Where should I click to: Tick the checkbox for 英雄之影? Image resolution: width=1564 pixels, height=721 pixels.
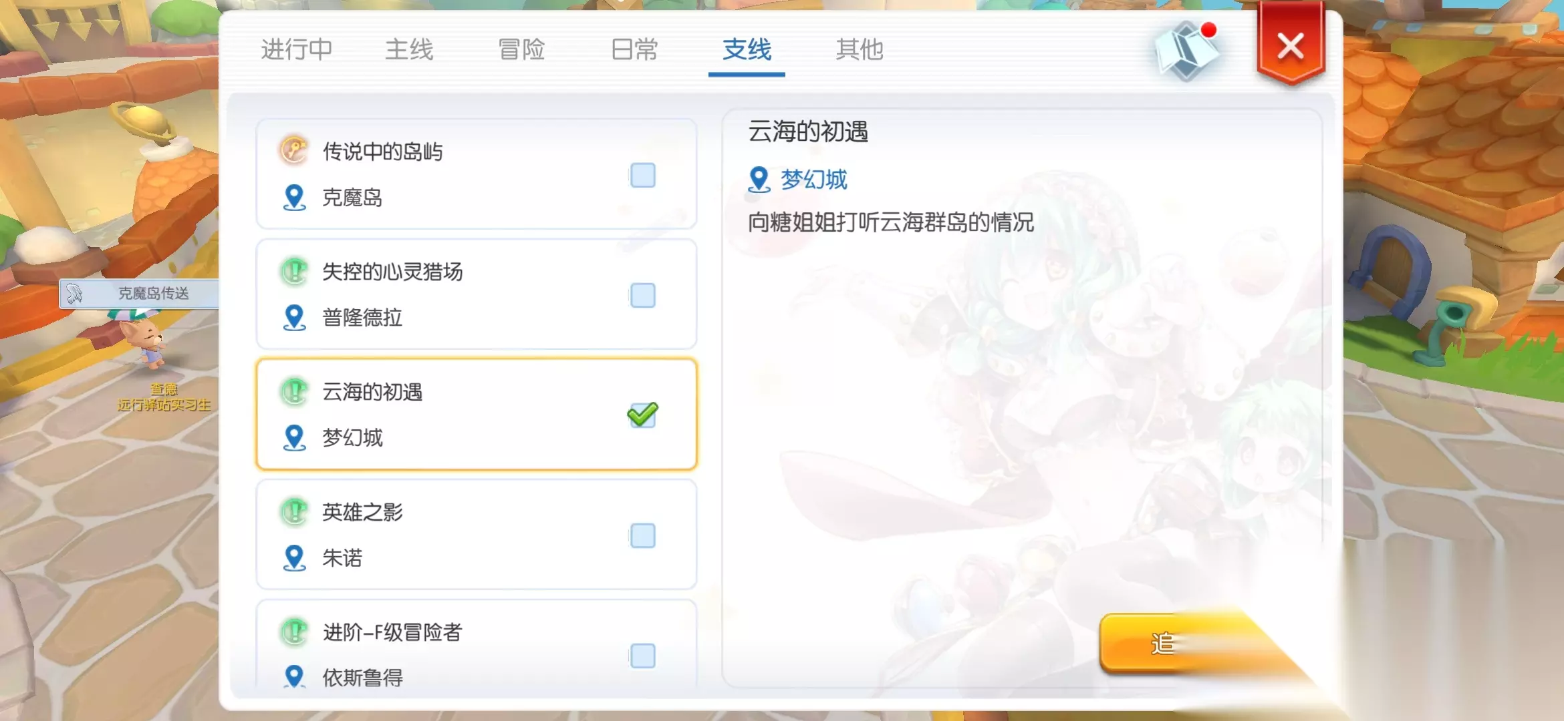[642, 535]
